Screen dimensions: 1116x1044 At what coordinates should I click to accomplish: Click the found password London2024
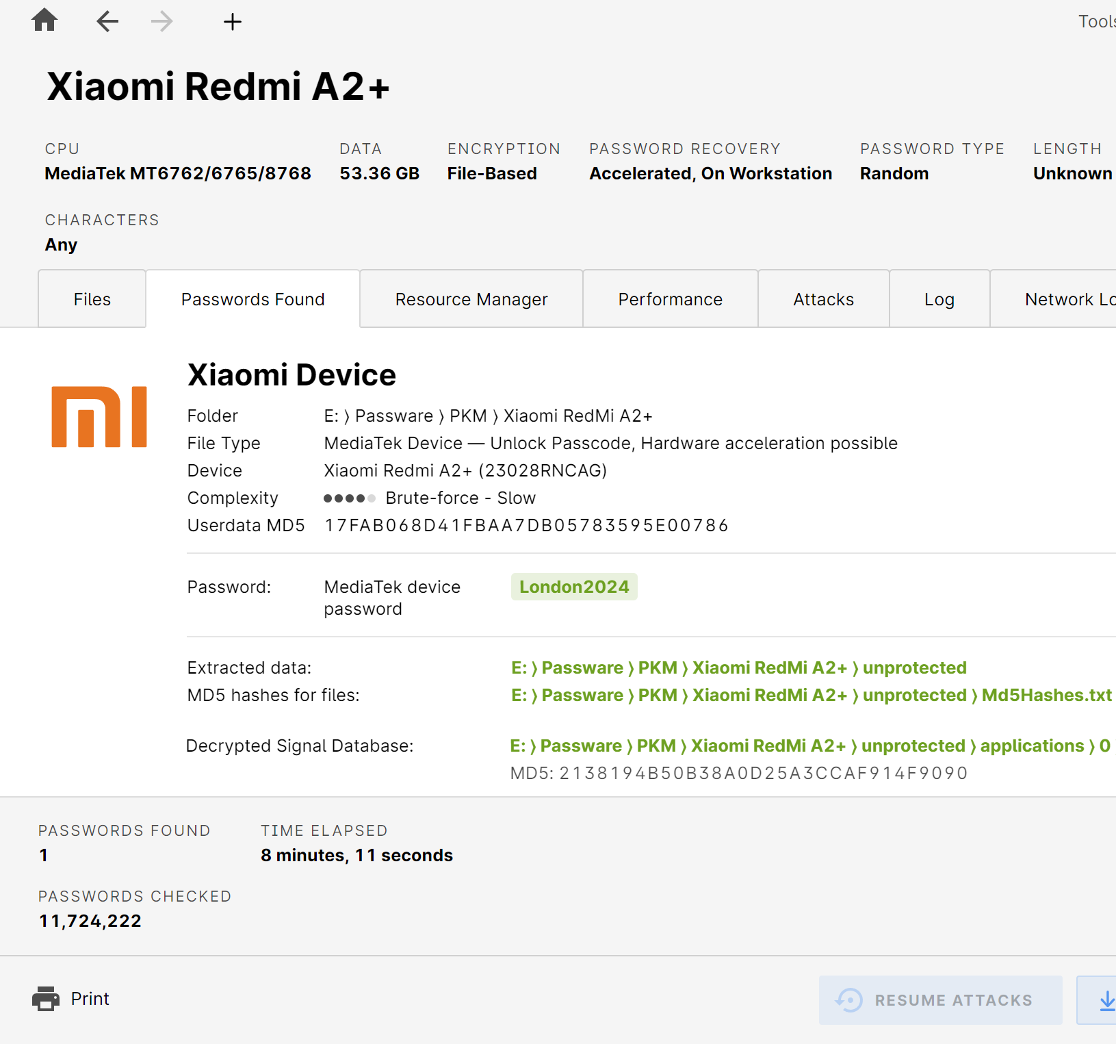tap(573, 587)
